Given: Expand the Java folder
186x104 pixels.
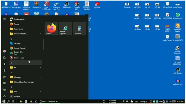Looking at the screenshot, I should click(x=26, y=92).
